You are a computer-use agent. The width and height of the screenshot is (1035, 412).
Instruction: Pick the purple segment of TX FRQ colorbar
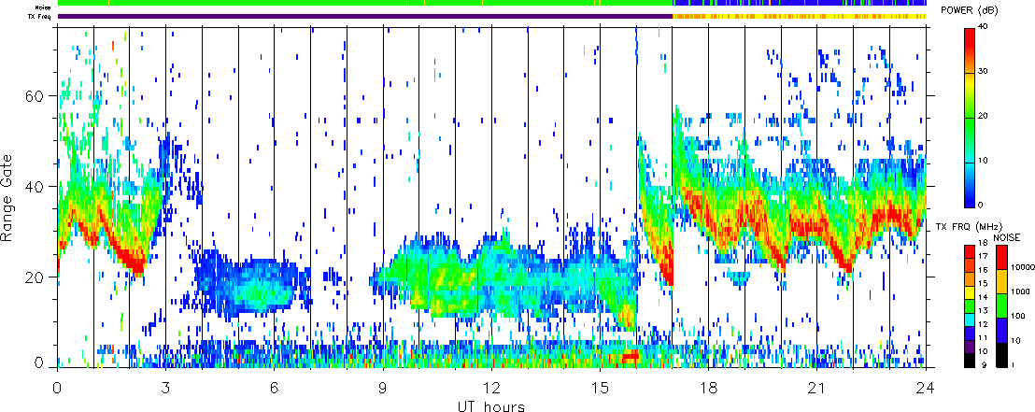pos(970,348)
